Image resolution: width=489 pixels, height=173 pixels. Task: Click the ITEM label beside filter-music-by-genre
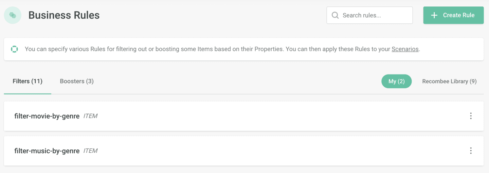(90, 151)
